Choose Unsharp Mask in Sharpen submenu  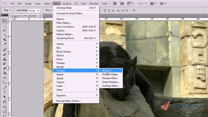click(110, 86)
